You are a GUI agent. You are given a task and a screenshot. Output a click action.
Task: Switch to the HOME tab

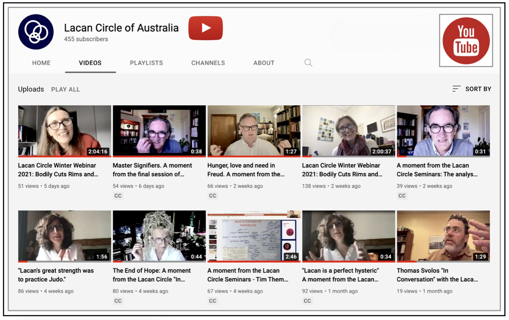tap(41, 63)
